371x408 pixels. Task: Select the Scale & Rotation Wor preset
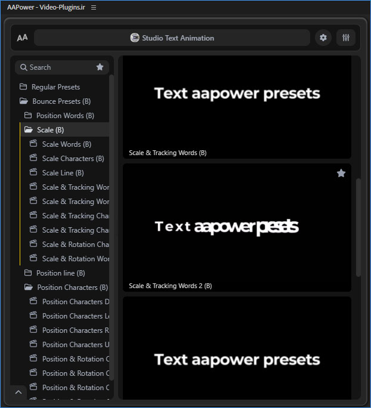click(x=69, y=259)
